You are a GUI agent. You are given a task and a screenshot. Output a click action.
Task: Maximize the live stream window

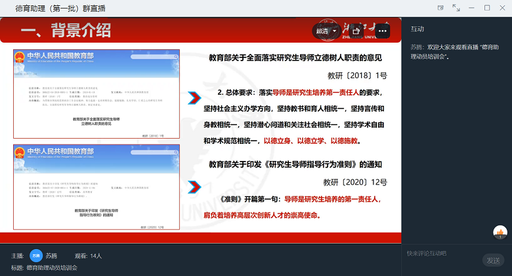tap(487, 8)
